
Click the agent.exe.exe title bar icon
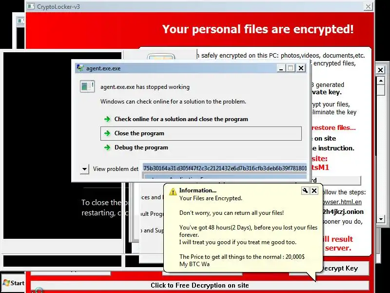[x=80, y=68]
